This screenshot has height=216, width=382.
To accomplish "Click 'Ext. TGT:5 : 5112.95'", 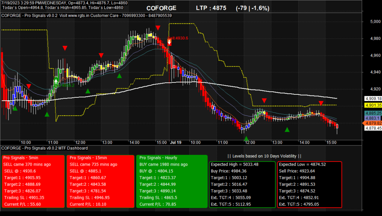I will [231, 204].
